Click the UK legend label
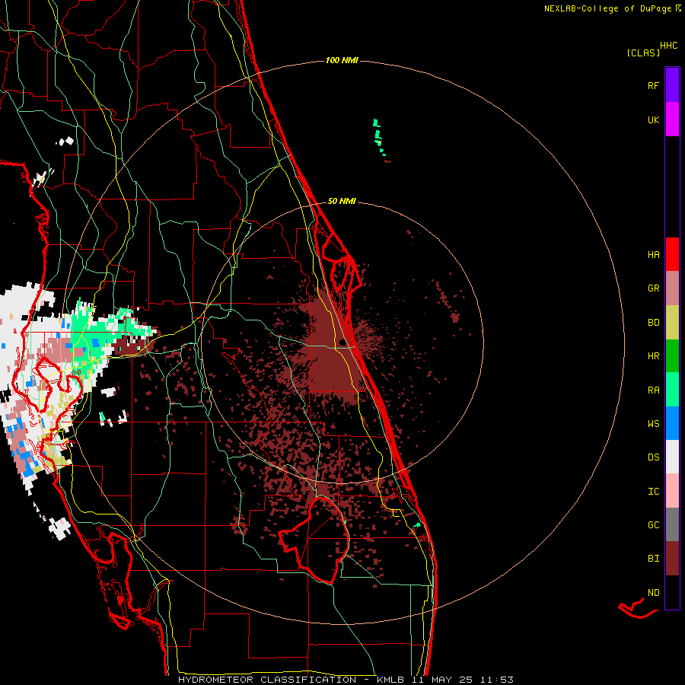 point(653,119)
